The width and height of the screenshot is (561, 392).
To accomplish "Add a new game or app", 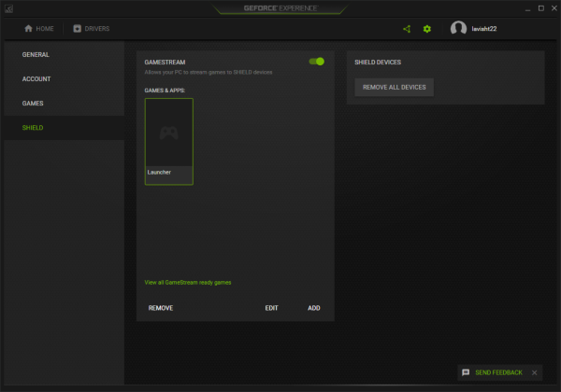I will tap(314, 308).
